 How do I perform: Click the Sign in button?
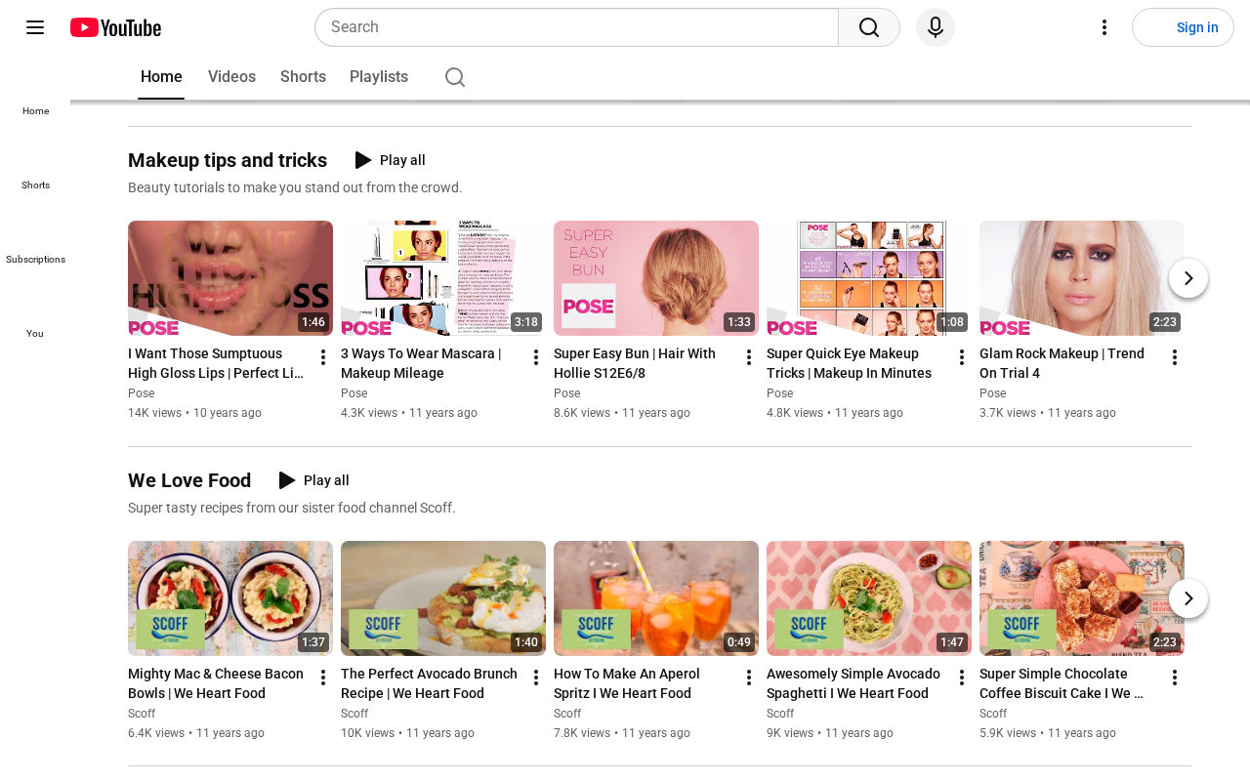[1183, 27]
